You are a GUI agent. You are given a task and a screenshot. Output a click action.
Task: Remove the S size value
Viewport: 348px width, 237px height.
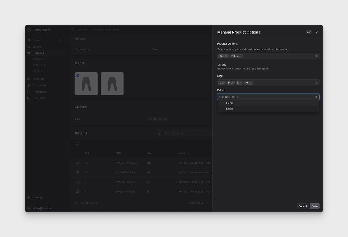pos(223,83)
